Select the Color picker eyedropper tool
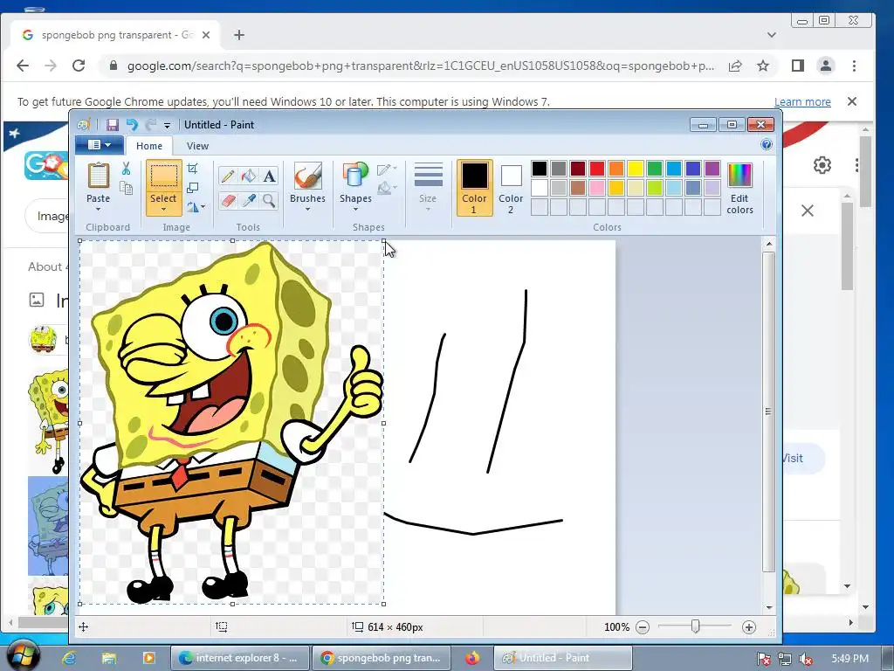The width and height of the screenshot is (894, 671). tap(249, 200)
